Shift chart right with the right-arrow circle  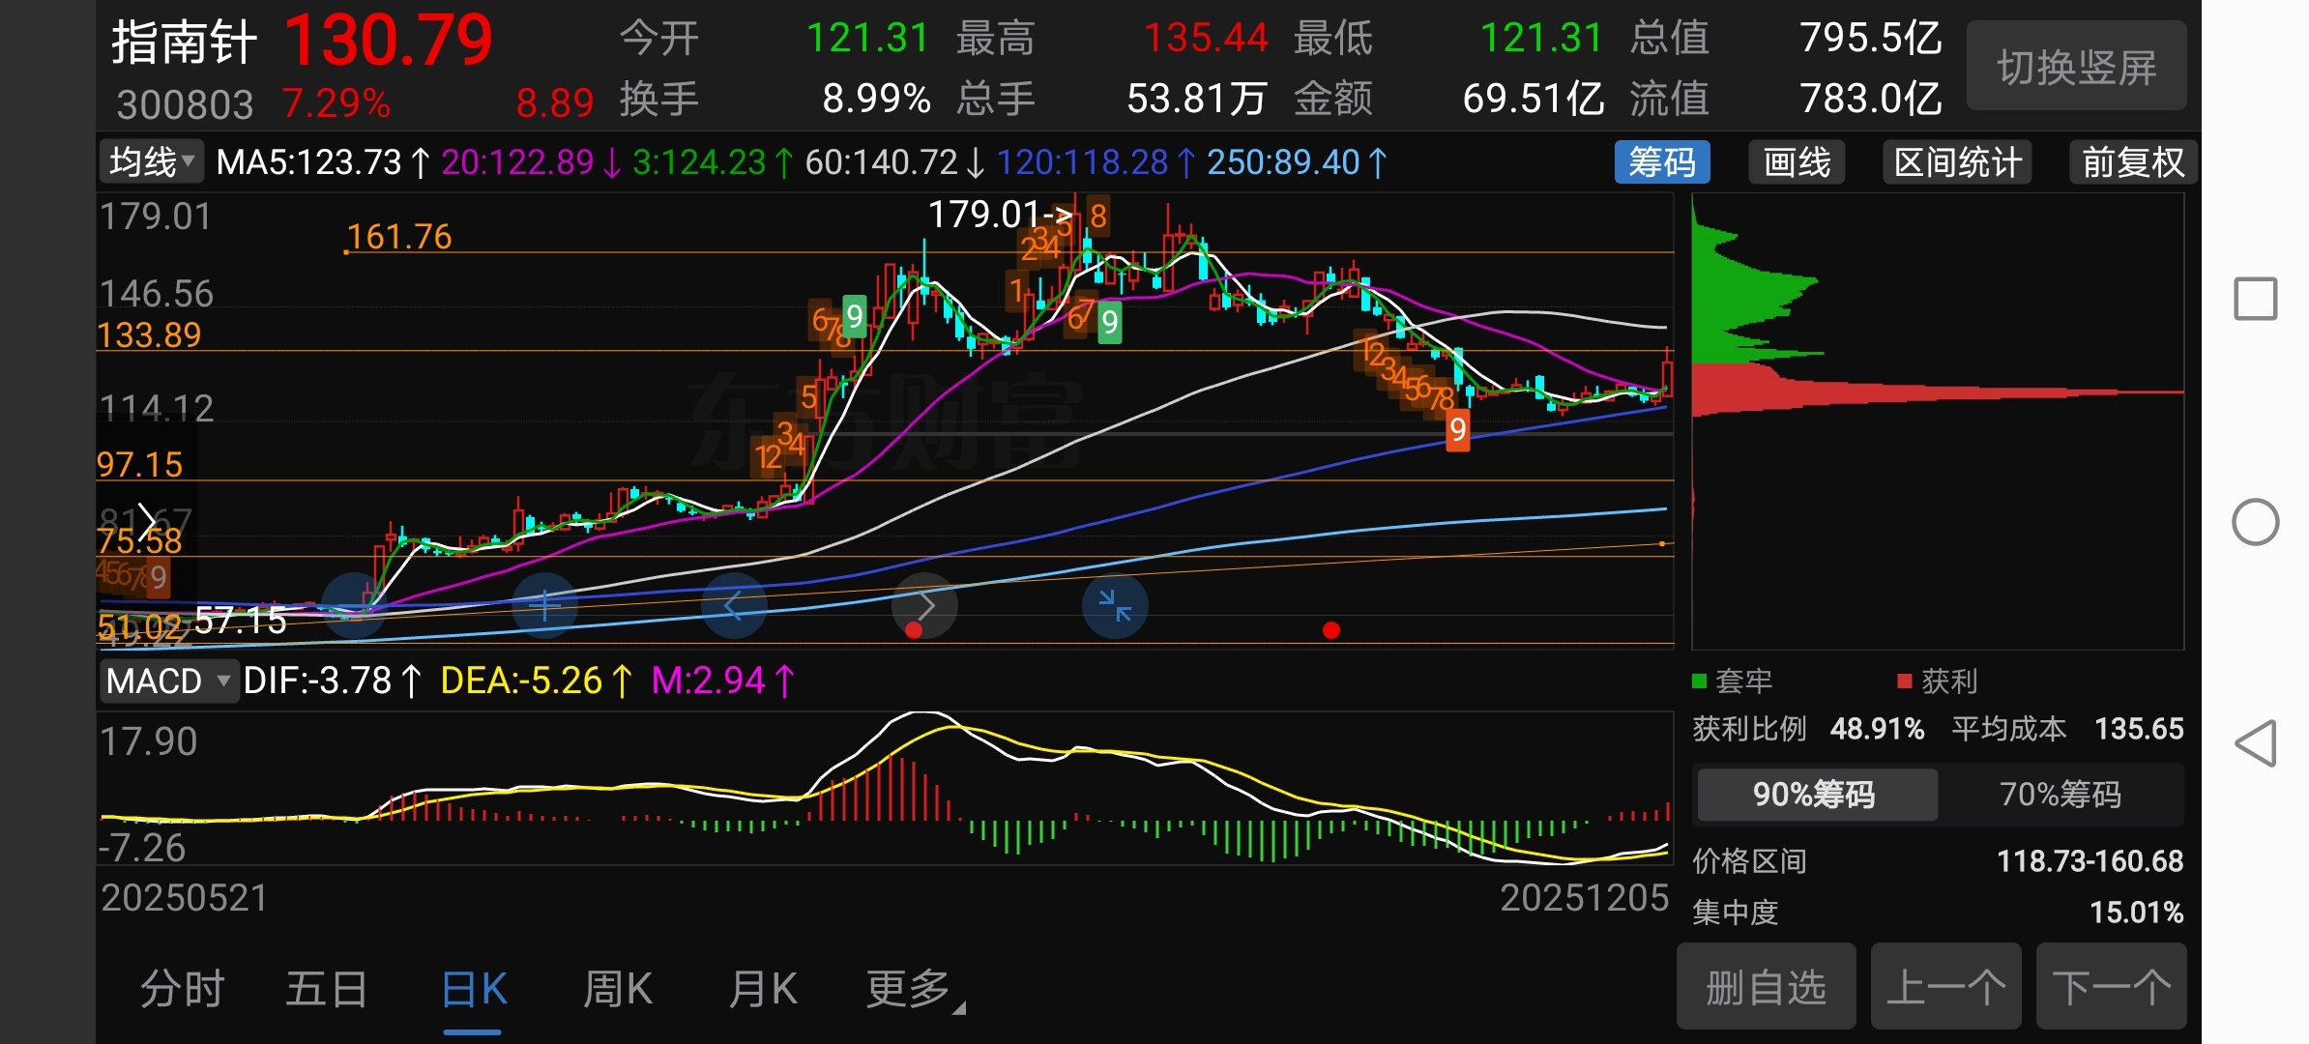click(x=925, y=606)
